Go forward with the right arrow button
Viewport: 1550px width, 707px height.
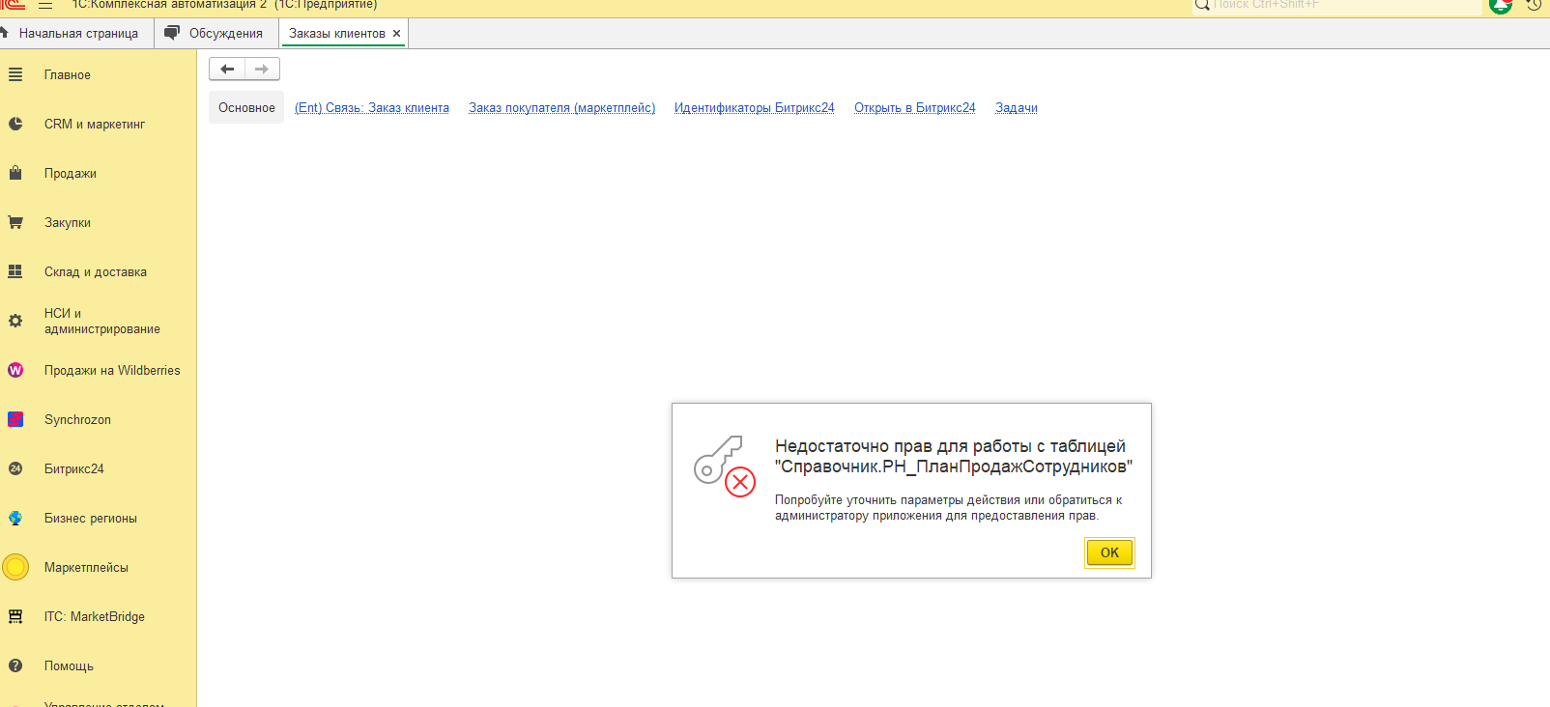(x=262, y=69)
